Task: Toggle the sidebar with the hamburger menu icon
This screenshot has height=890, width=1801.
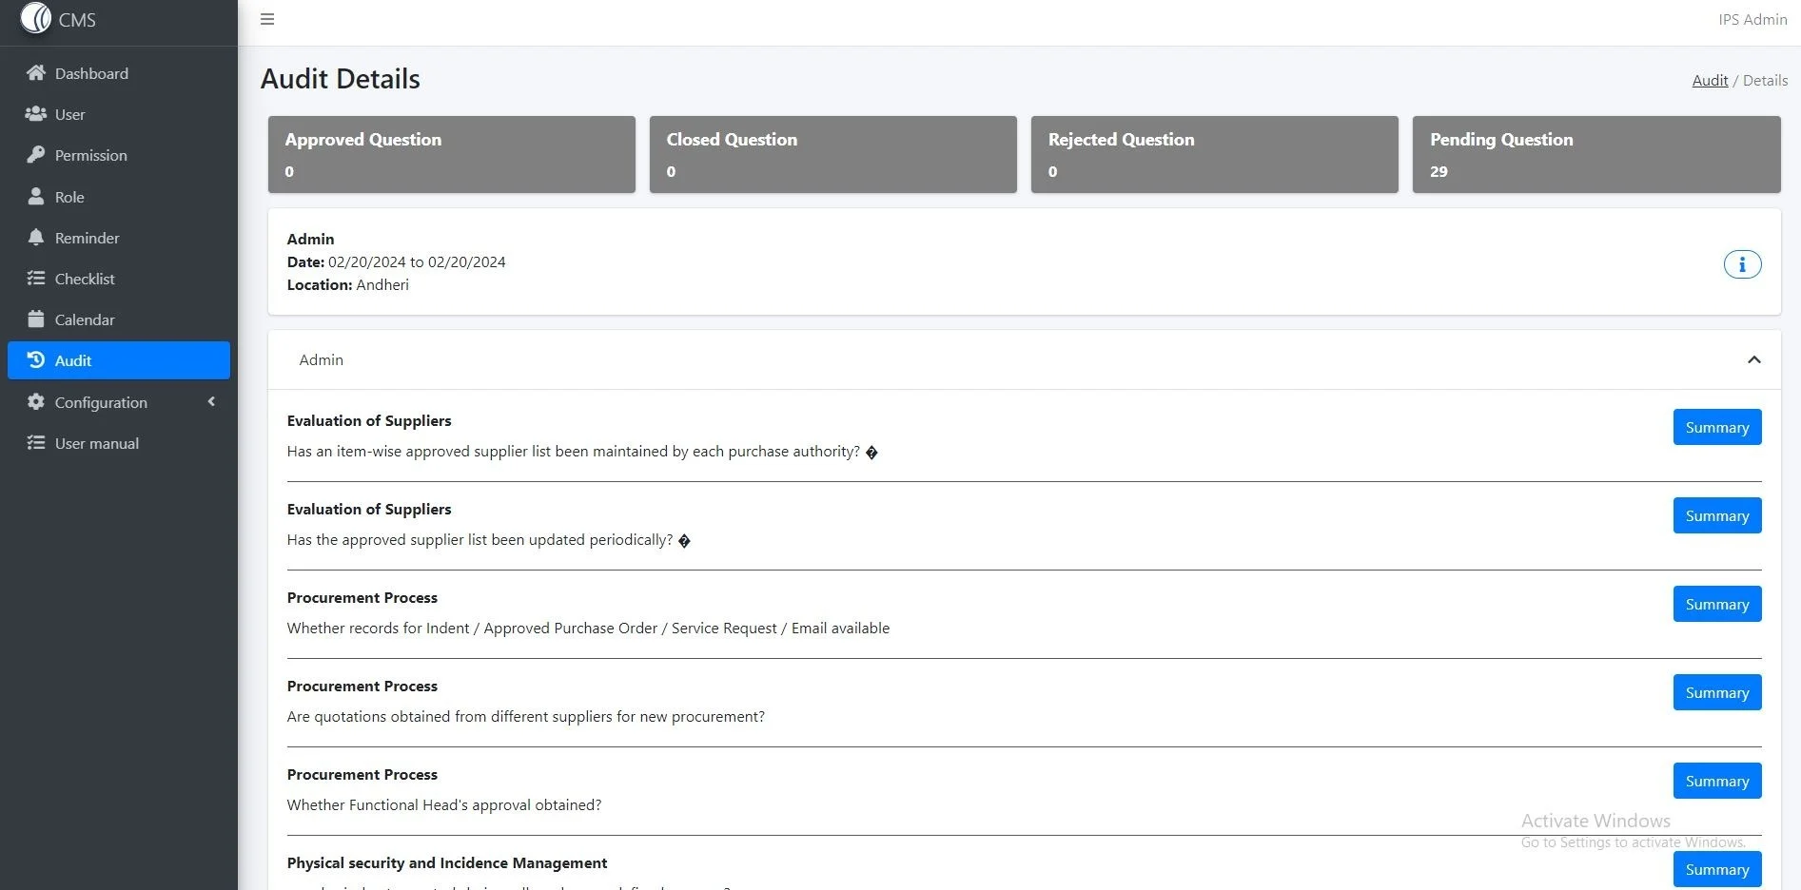Action: tap(267, 19)
